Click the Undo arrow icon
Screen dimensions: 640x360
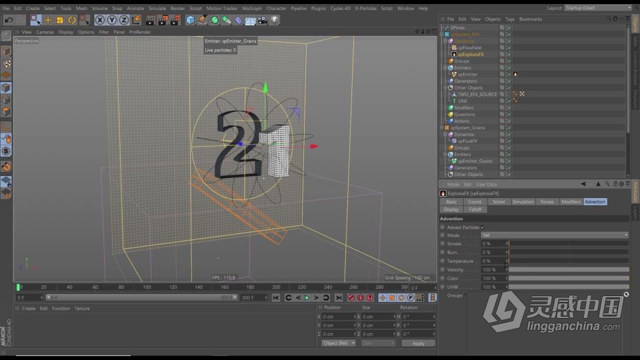9,19
